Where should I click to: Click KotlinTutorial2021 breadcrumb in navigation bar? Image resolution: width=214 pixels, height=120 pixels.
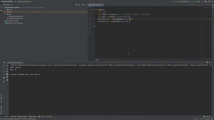(x=7, y=1)
